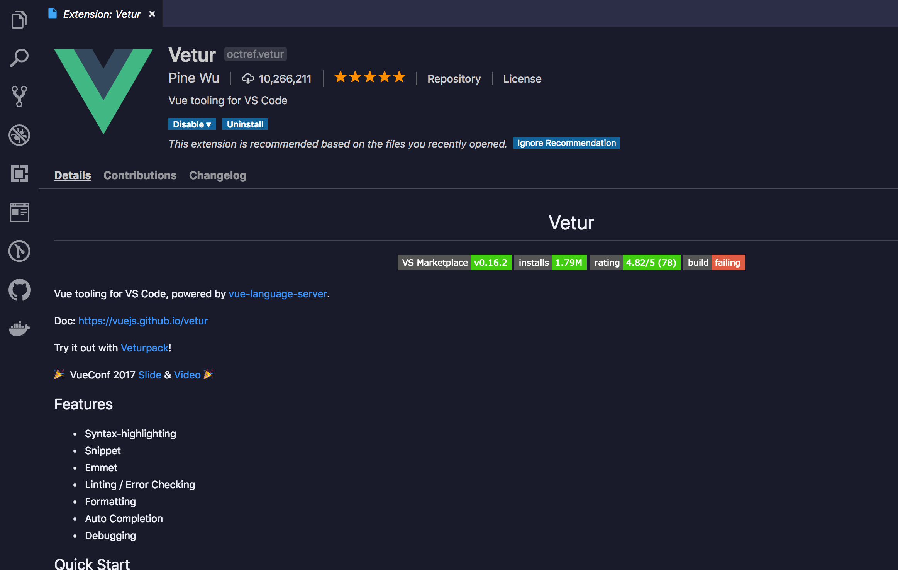The width and height of the screenshot is (898, 570).
Task: Switch to the Changelog tab
Action: pyautogui.click(x=218, y=175)
